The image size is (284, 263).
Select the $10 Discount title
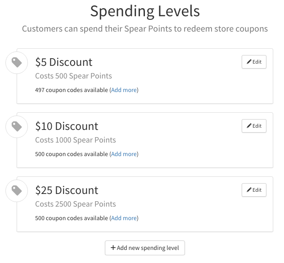67,126
